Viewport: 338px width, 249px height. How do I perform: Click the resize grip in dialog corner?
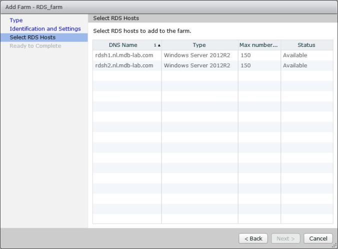[334, 245]
